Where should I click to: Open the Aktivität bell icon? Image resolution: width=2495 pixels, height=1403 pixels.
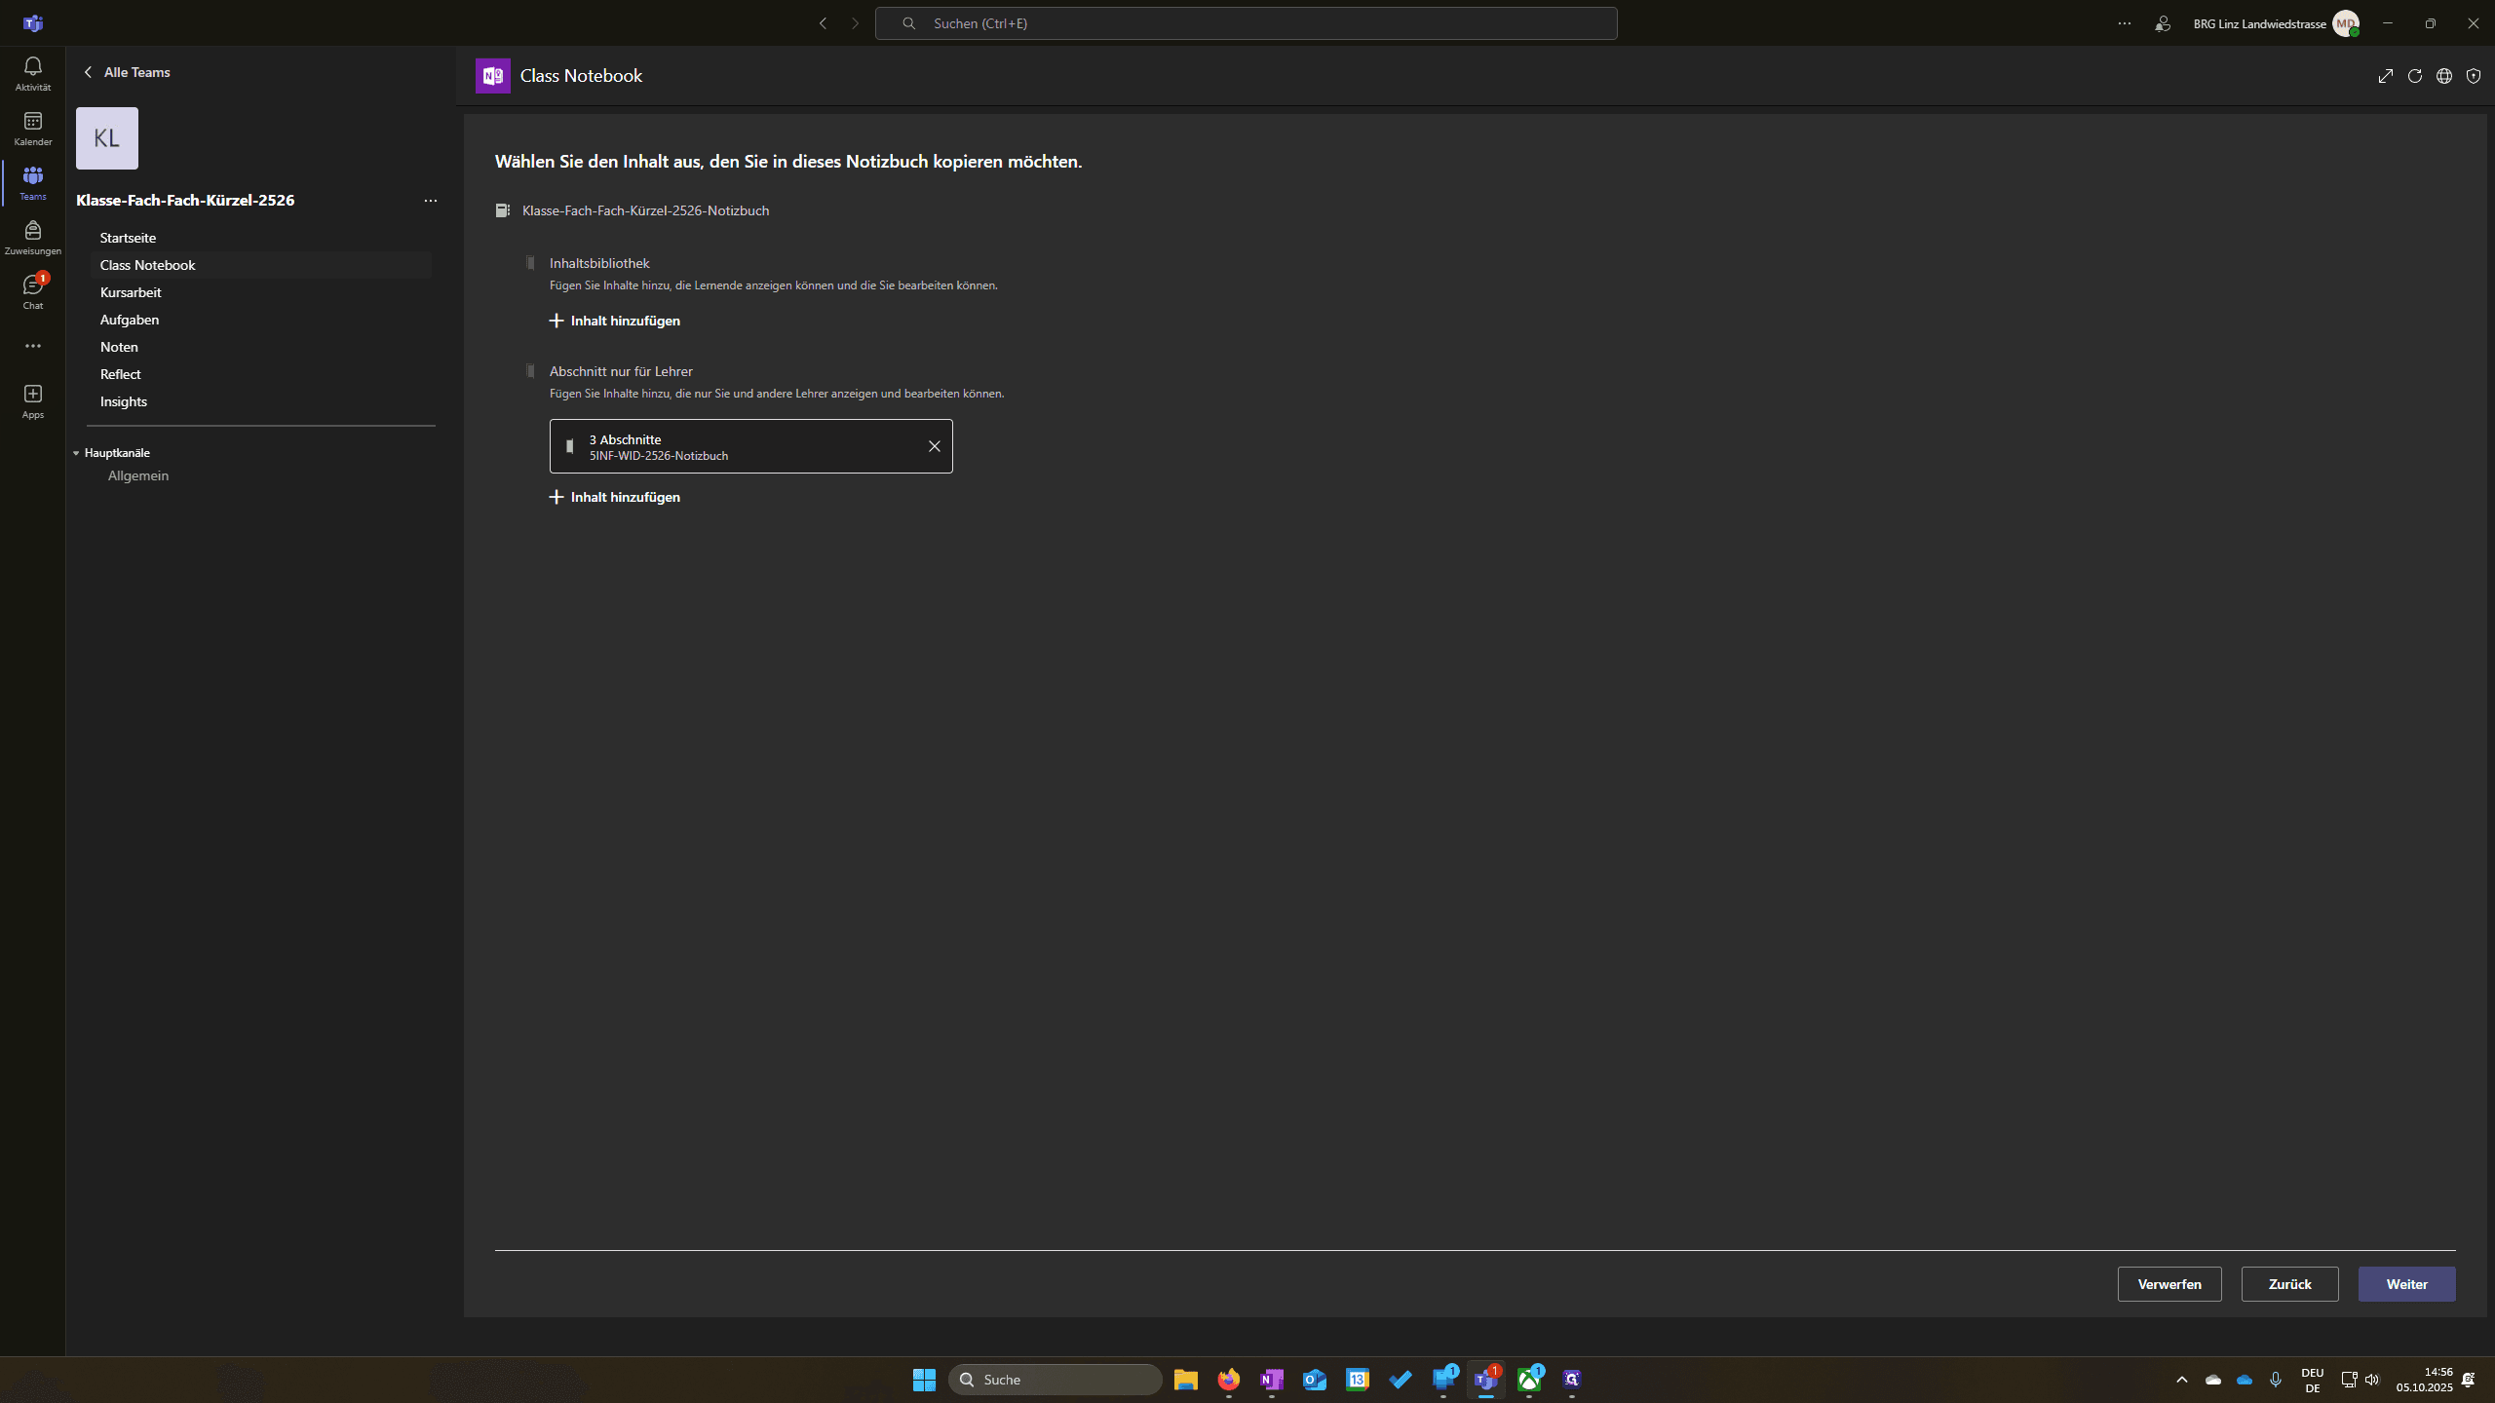click(x=32, y=73)
